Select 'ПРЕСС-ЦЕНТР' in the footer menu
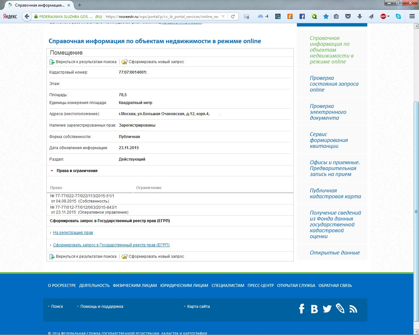This screenshot has height=335, width=419. [x=261, y=286]
